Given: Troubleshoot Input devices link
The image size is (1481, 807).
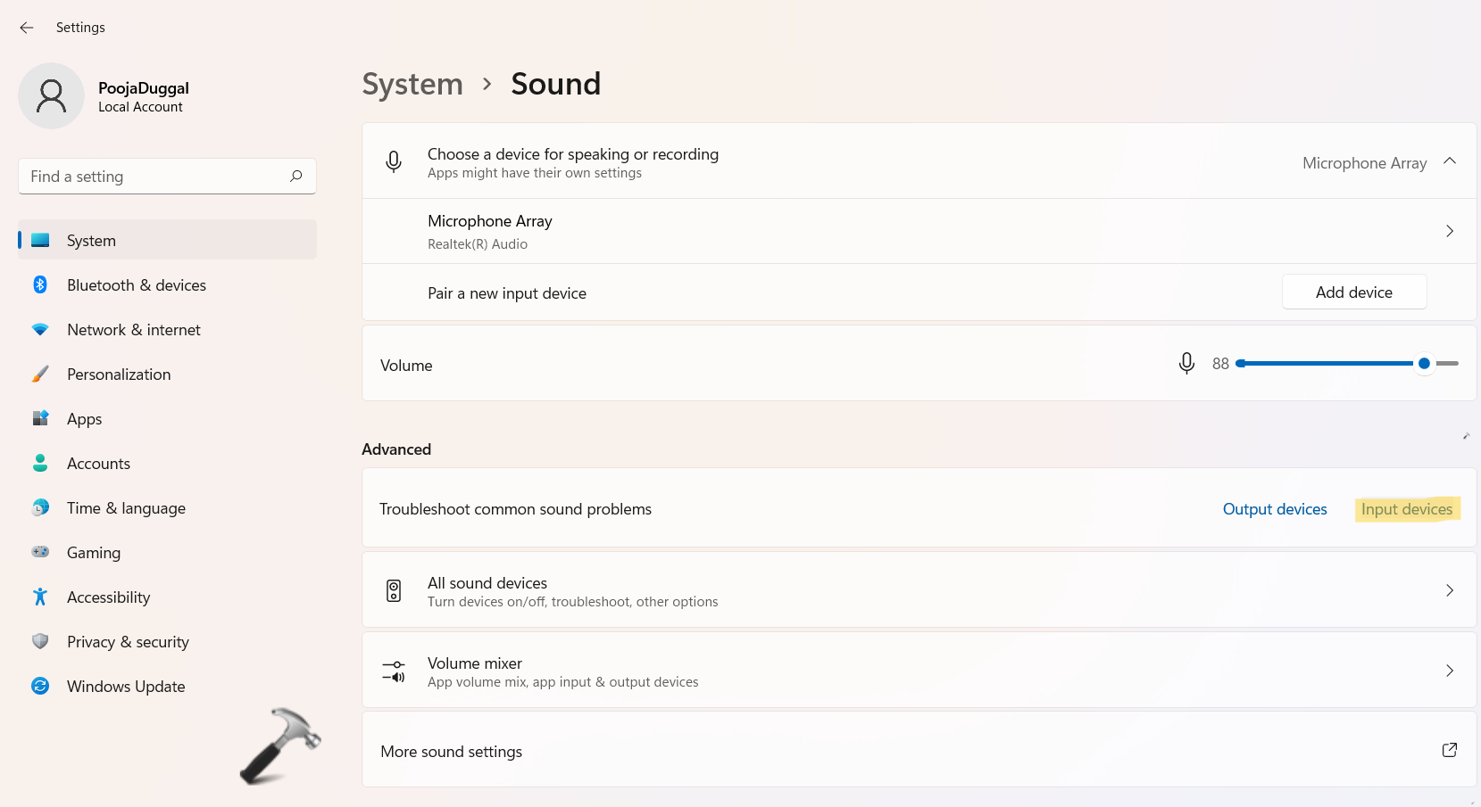Looking at the screenshot, I should (x=1406, y=509).
